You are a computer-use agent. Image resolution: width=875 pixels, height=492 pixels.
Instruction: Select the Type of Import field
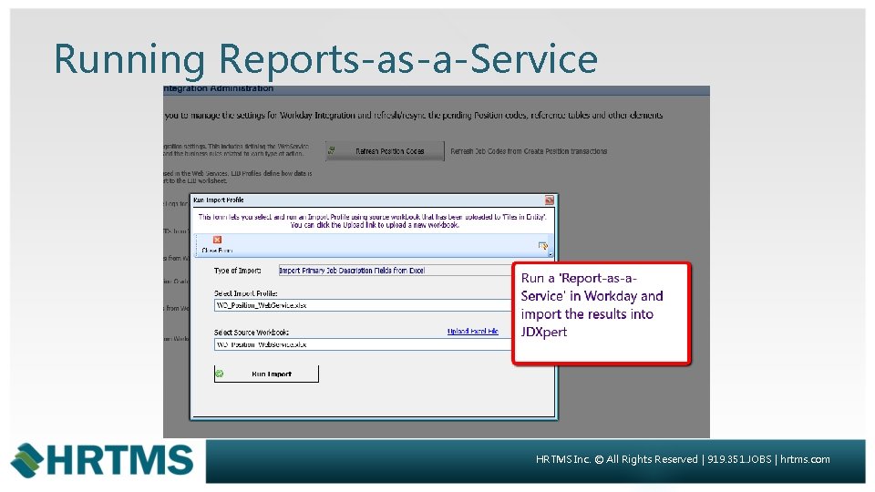coord(395,271)
